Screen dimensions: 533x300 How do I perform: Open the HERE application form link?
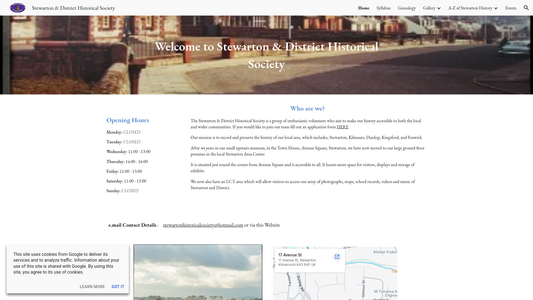click(342, 127)
